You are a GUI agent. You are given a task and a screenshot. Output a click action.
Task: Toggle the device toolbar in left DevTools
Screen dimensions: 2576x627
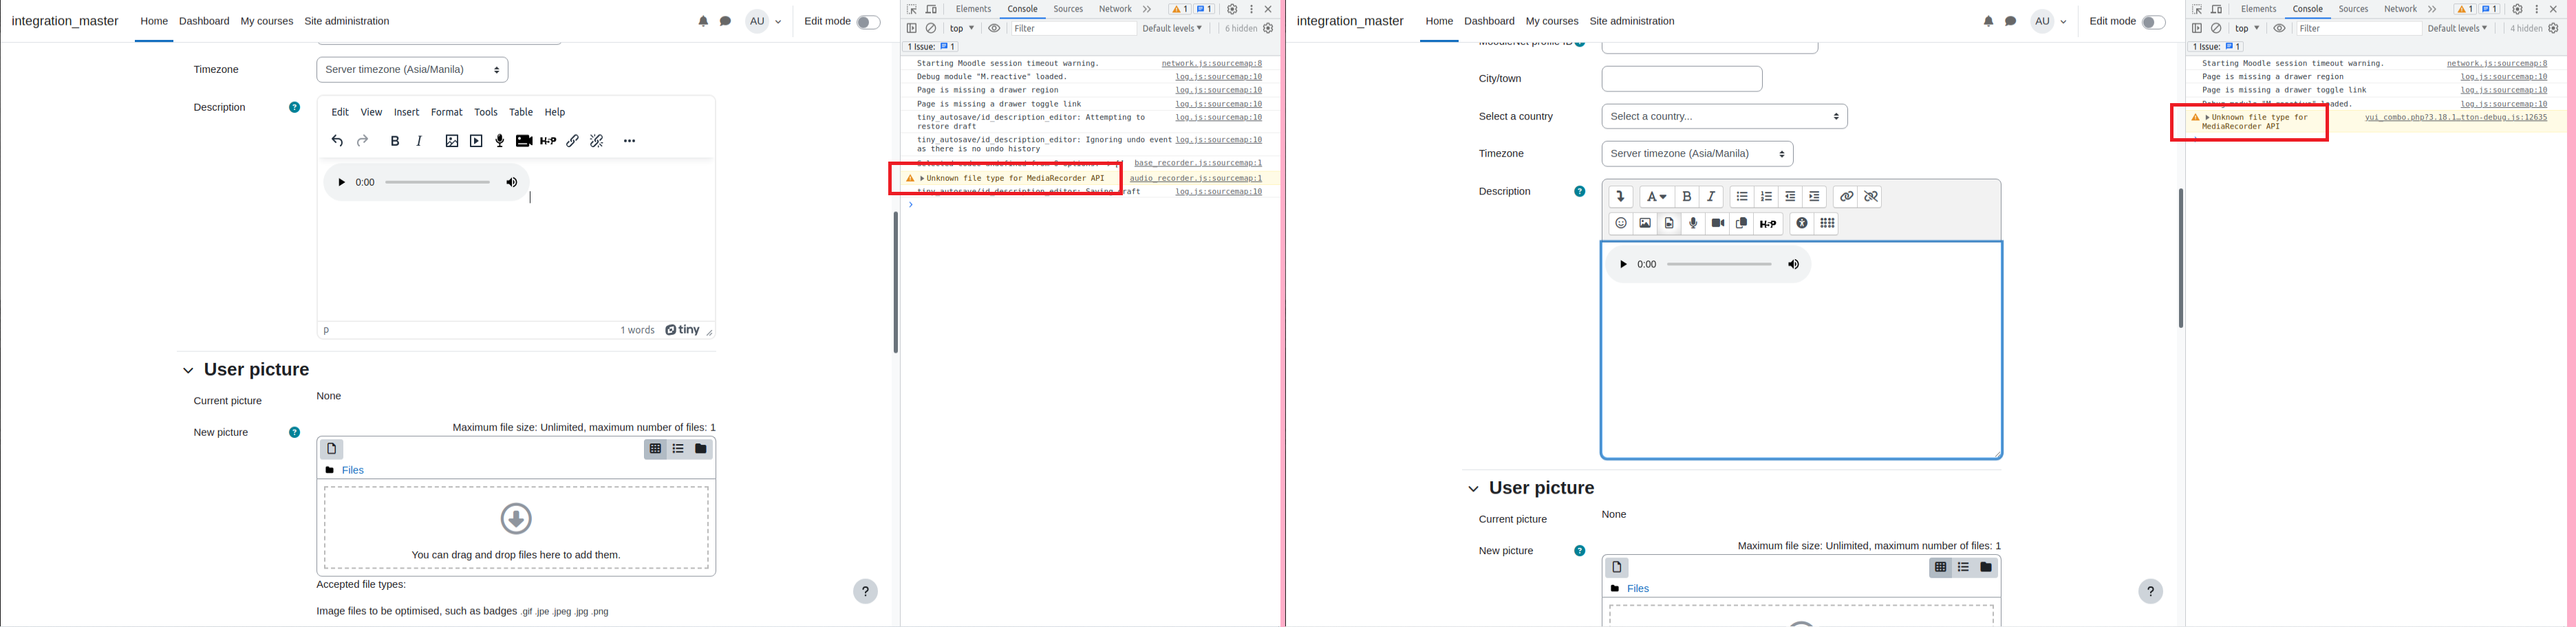pos(931,9)
